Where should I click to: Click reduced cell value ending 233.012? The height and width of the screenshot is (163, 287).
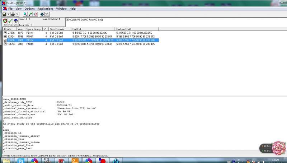136,37
